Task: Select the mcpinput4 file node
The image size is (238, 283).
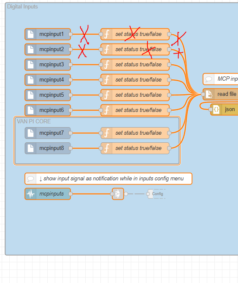Action: [48, 80]
